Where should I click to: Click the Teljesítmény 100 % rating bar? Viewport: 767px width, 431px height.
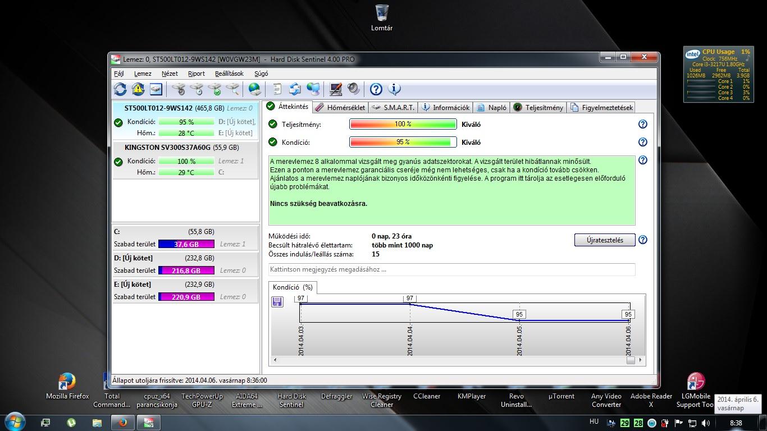pyautogui.click(x=403, y=124)
